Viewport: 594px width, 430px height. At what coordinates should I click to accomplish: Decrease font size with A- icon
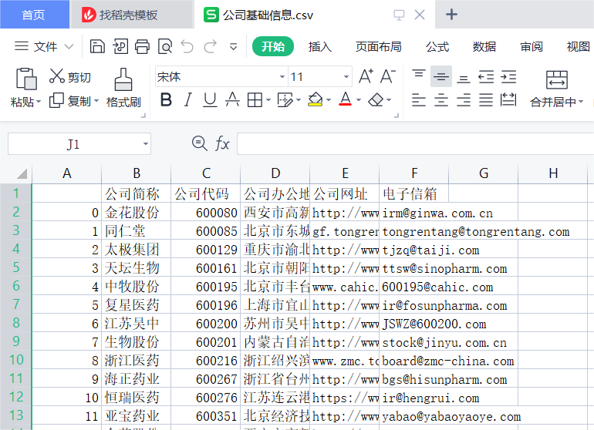click(387, 76)
